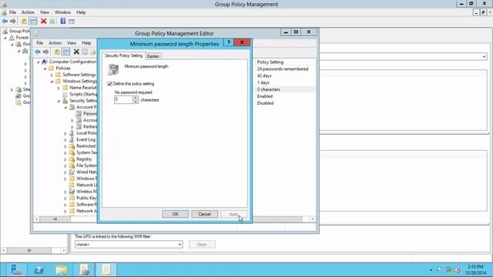Open Server Manager from the taskbar
493x277 pixels.
[x=15, y=270]
